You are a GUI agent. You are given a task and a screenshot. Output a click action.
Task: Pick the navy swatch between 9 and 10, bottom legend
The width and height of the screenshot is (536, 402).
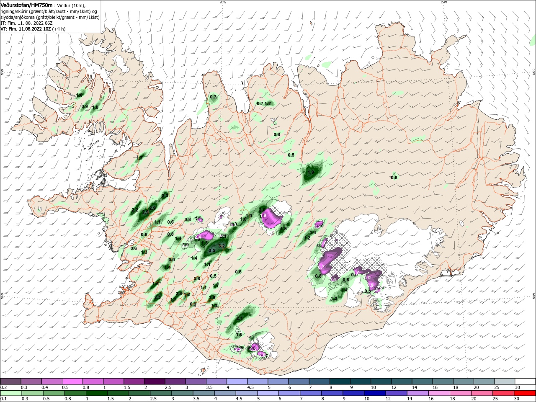pos(374,393)
